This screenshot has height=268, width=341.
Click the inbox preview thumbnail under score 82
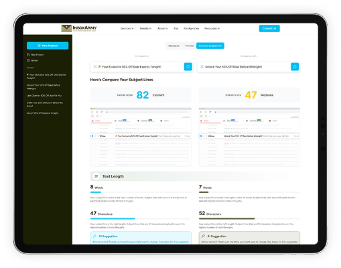141,137
